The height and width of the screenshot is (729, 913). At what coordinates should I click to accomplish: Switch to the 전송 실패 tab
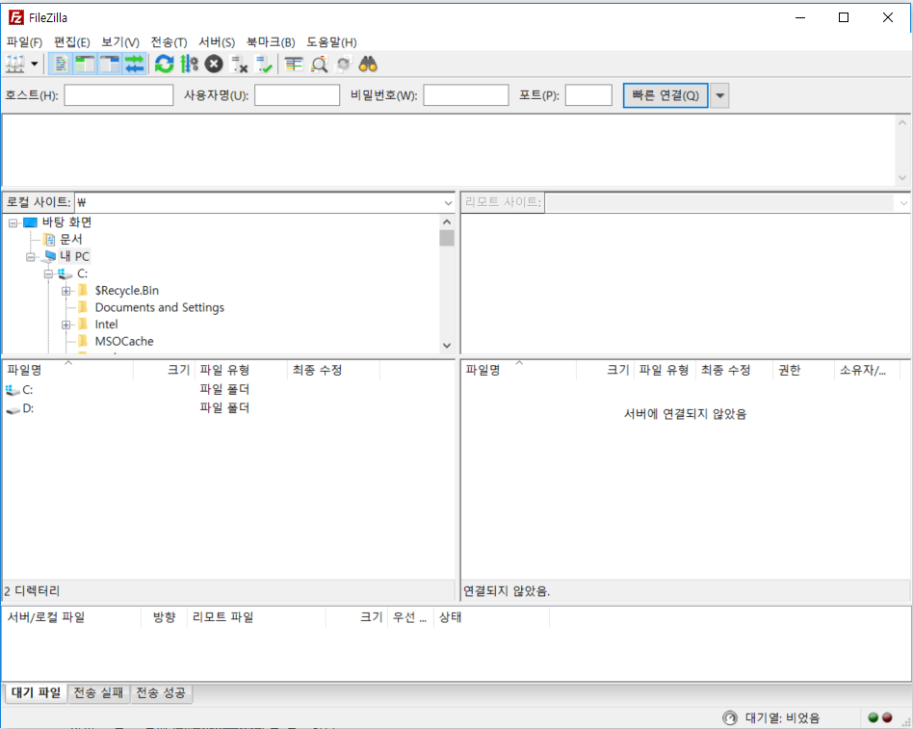(98, 692)
